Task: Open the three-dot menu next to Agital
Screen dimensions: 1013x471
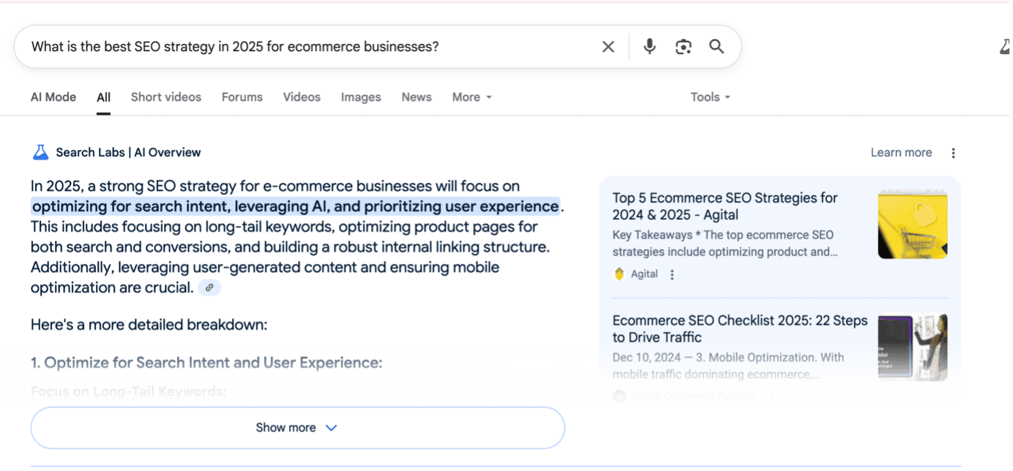Action: pos(672,274)
